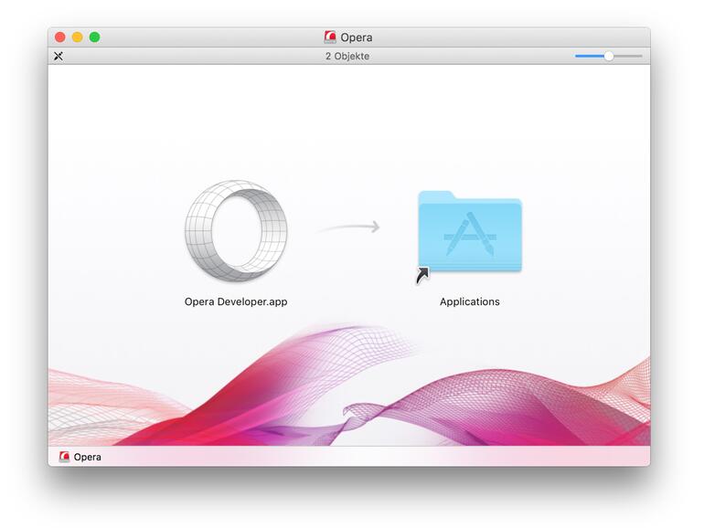The width and height of the screenshot is (704, 528).
Task: Click the customize toolbar crossed-tools icon
Action: [x=59, y=56]
